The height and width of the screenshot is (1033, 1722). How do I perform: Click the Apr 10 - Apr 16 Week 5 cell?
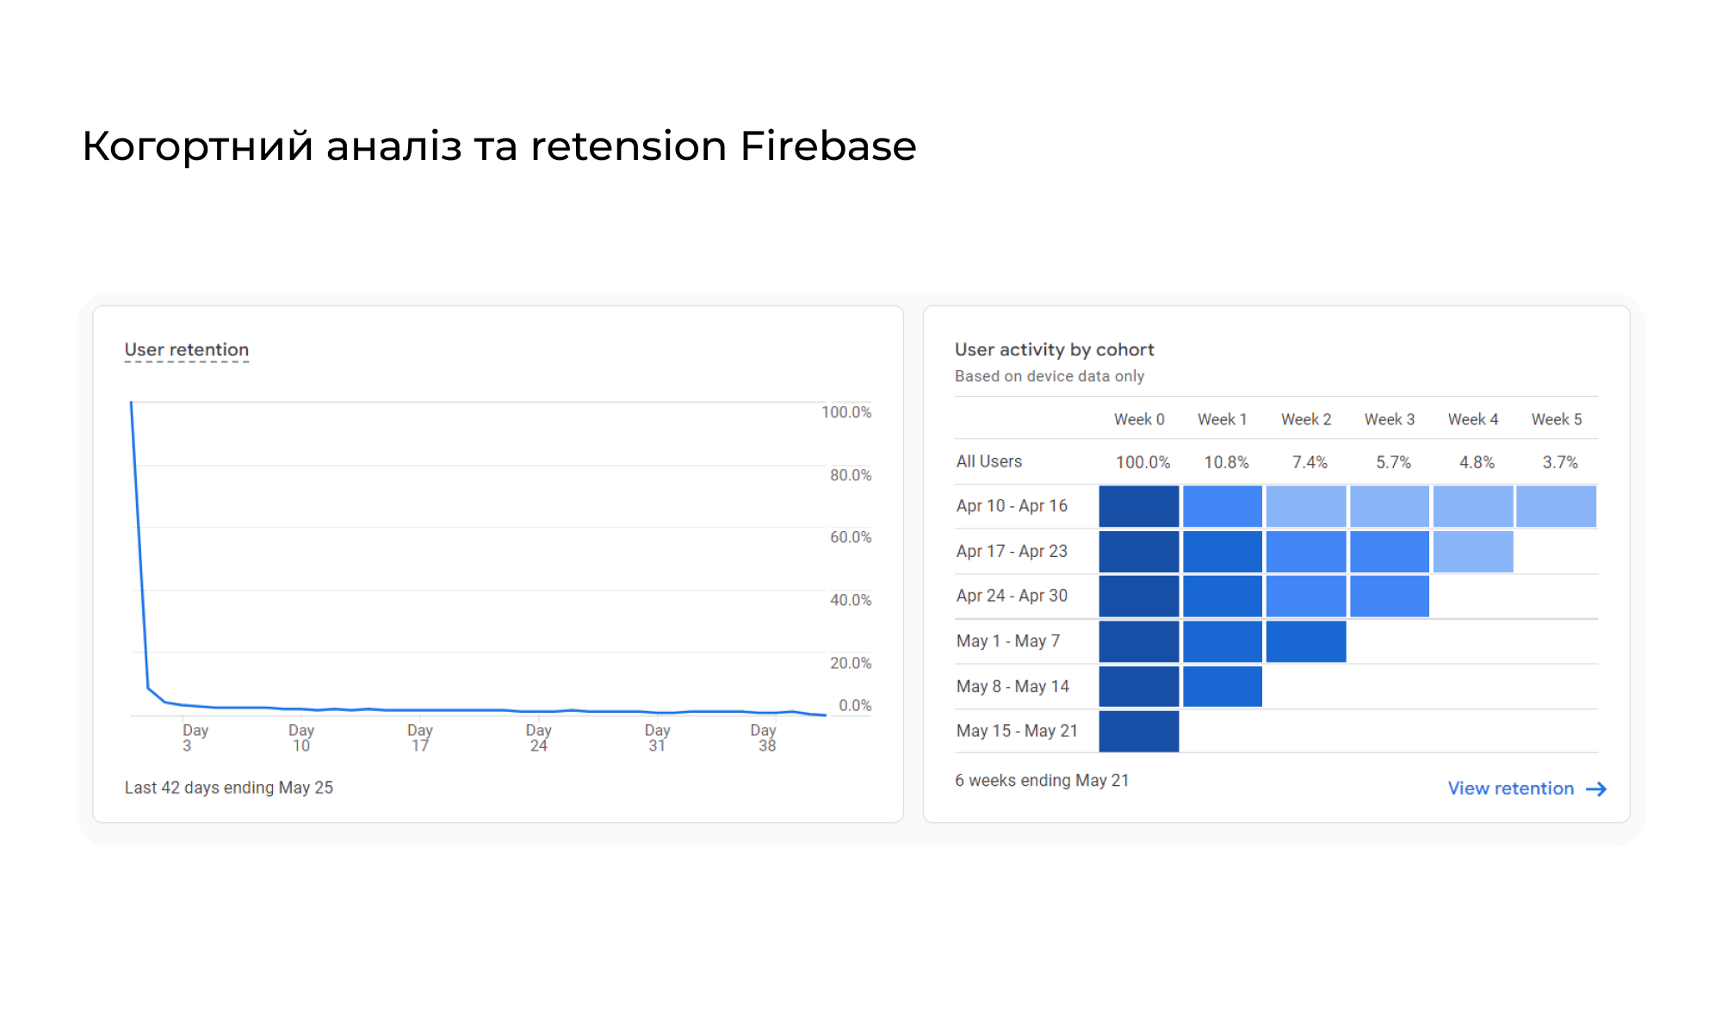pos(1556,506)
